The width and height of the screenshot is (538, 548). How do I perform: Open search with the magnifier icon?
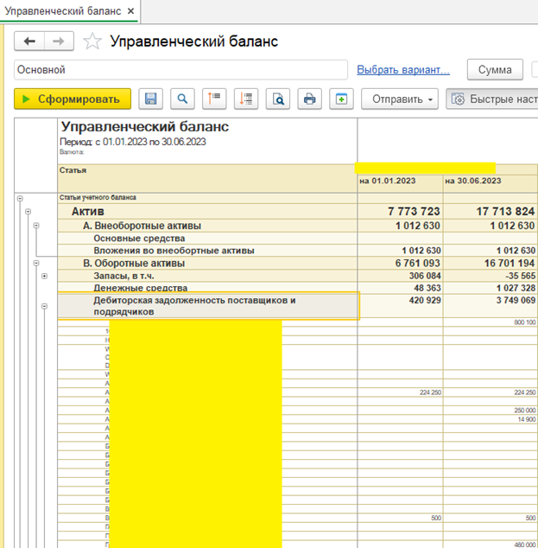182,99
